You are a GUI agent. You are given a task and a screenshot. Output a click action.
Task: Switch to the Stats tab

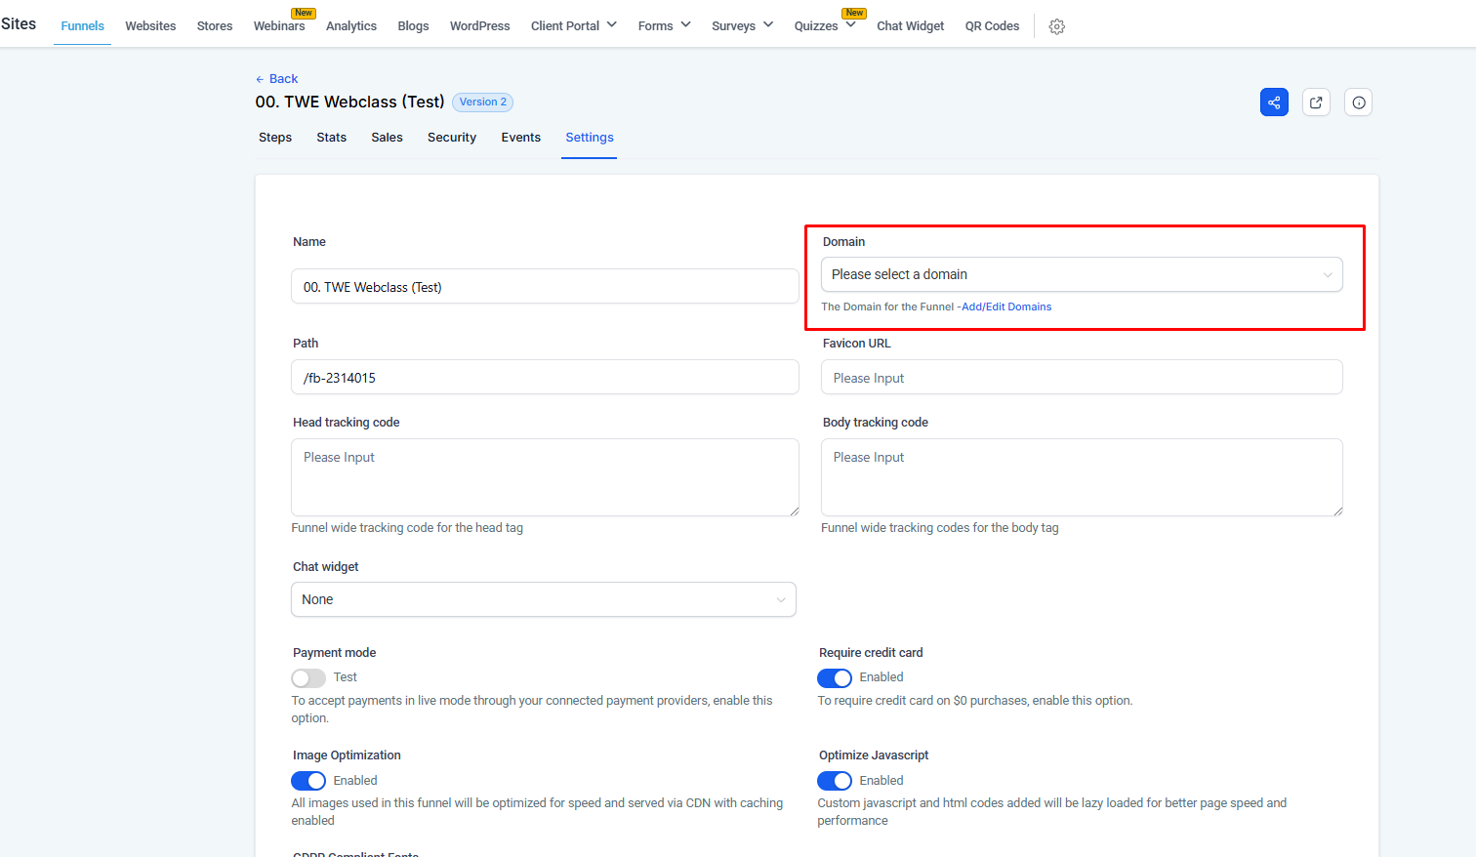331,138
